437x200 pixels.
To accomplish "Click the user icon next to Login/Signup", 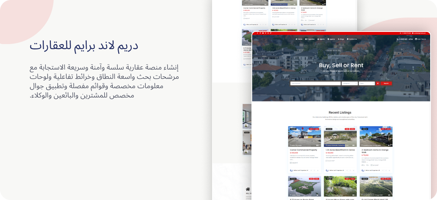I will pos(416,39).
